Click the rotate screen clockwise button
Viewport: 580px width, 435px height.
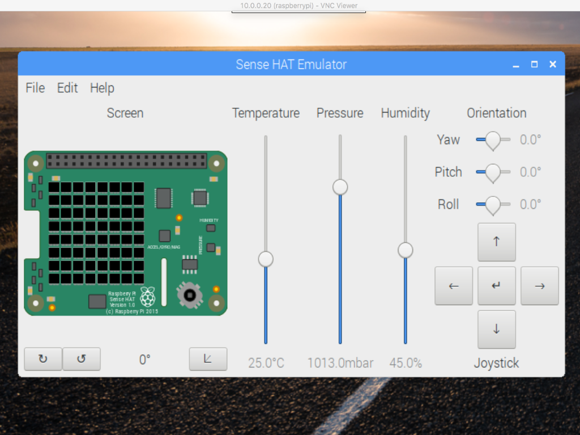43,359
